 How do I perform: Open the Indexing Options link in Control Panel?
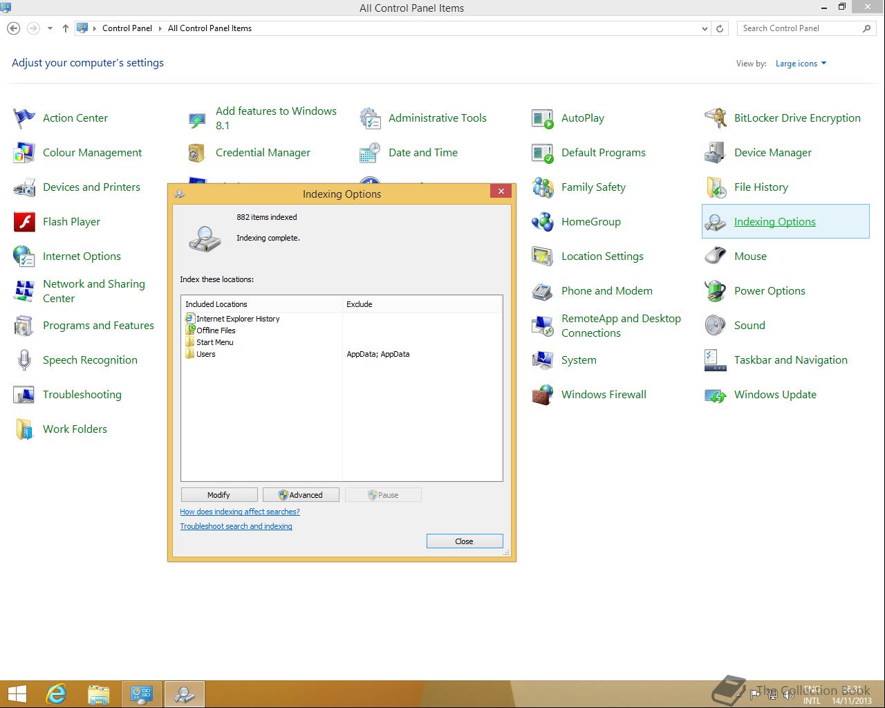(774, 222)
